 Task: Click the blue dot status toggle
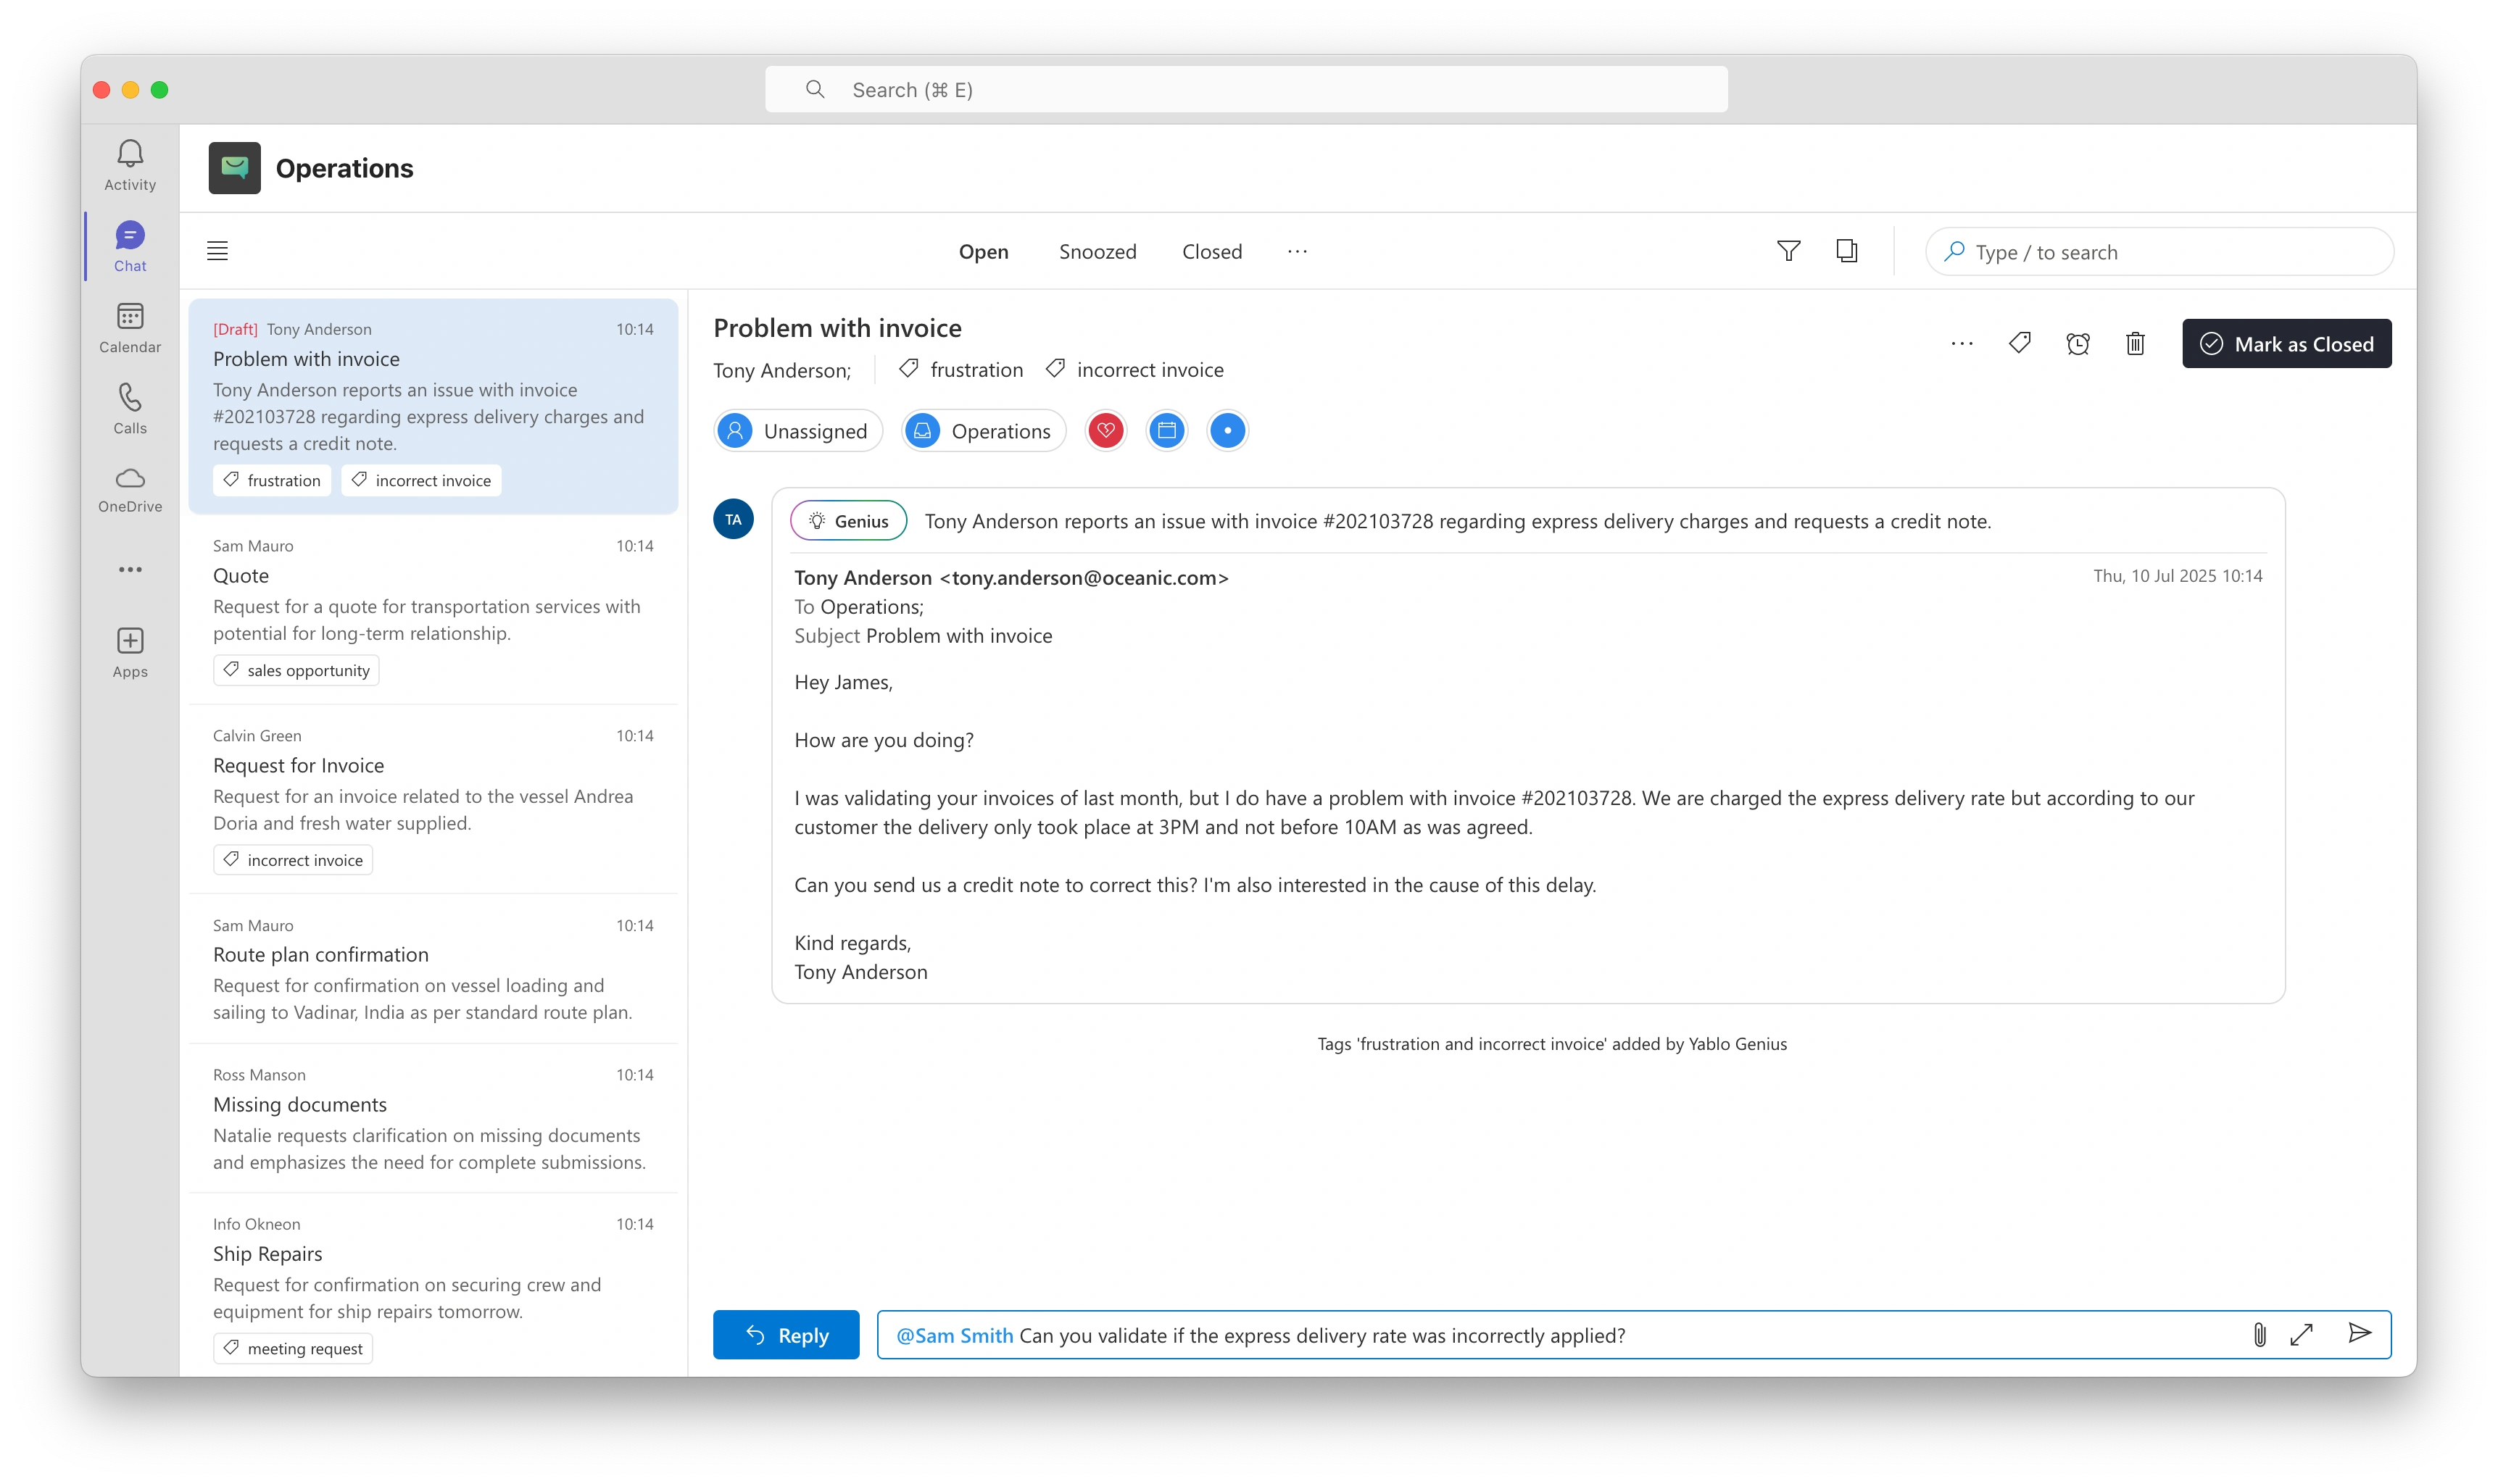1227,431
